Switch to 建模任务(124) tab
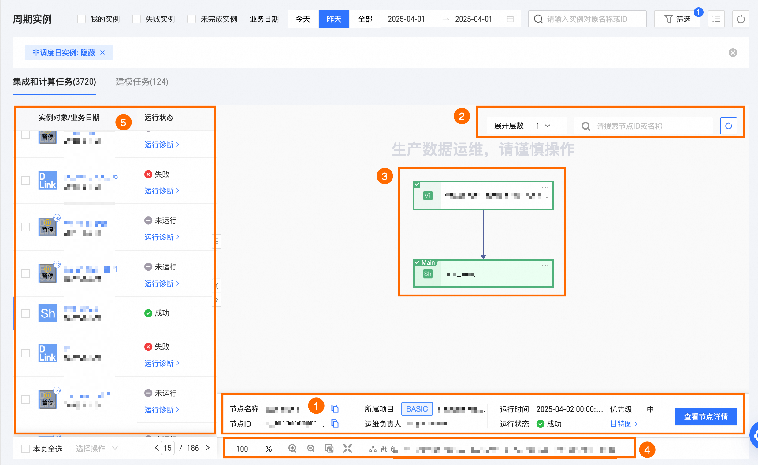 pyautogui.click(x=142, y=82)
